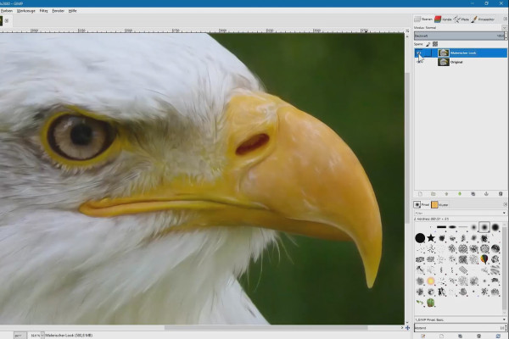The height and width of the screenshot is (339, 509).
Task: Delete the selected layer via trash icon
Action: click(501, 194)
